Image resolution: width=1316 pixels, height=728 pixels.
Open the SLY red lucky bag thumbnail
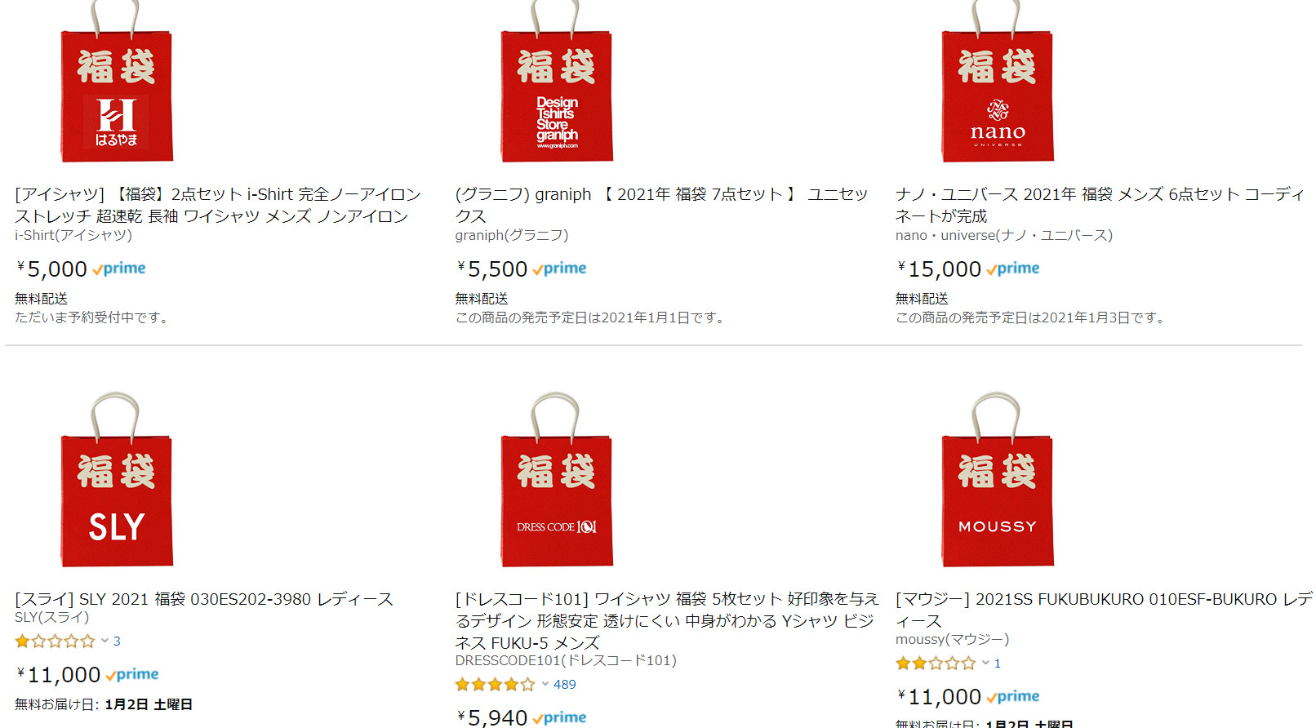click(x=117, y=479)
